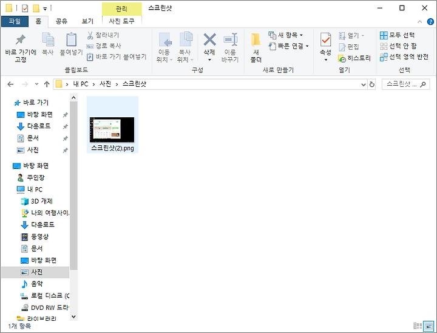Image resolution: width=437 pixels, height=333 pixels.
Task: Open 새 항목 dropdown
Action: point(285,35)
